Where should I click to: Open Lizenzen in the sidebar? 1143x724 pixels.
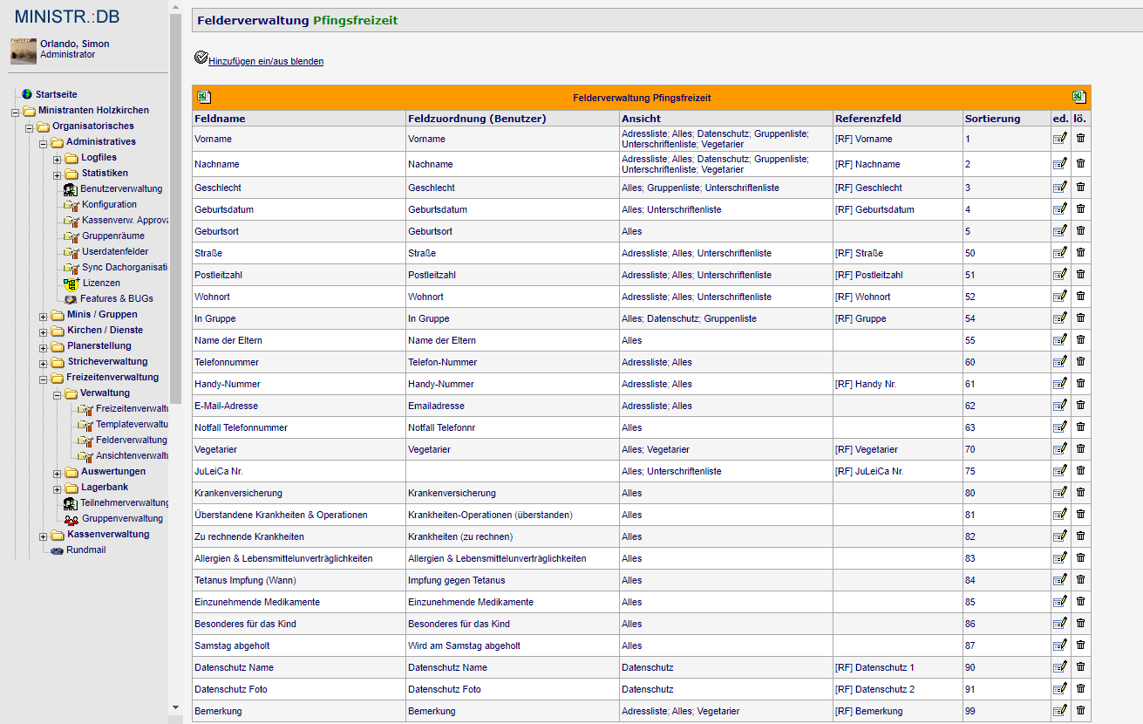[x=101, y=283]
